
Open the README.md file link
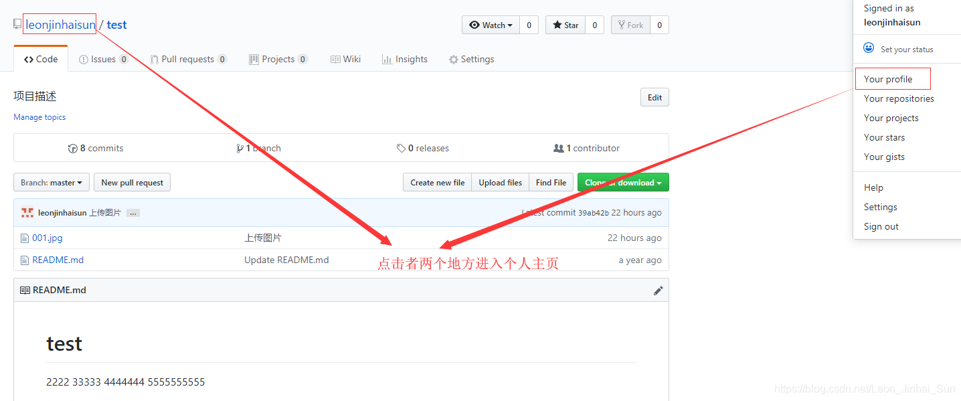click(58, 260)
